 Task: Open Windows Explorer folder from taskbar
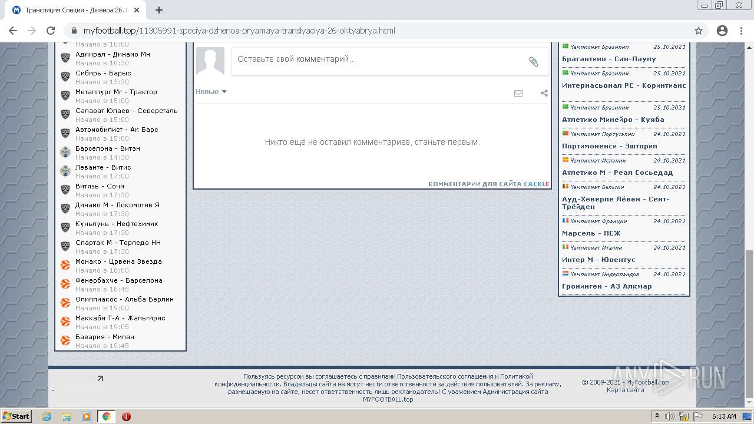67,416
